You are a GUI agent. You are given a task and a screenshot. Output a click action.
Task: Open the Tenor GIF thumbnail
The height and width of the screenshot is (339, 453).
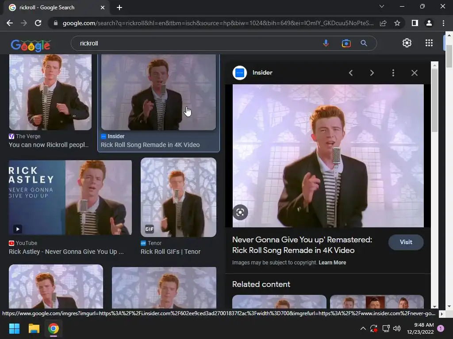(x=178, y=197)
